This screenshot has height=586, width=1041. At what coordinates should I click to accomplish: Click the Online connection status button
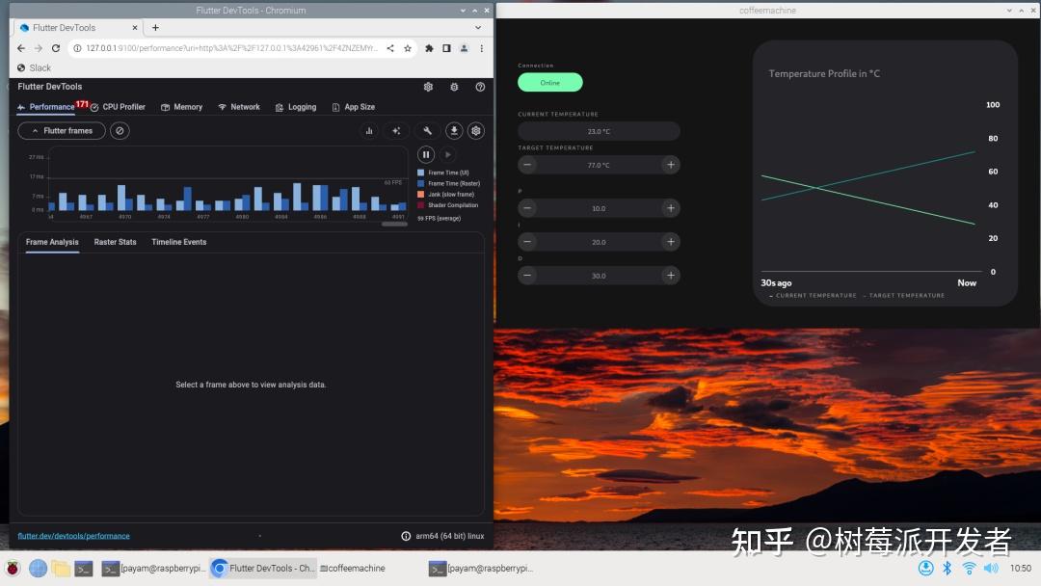(550, 83)
